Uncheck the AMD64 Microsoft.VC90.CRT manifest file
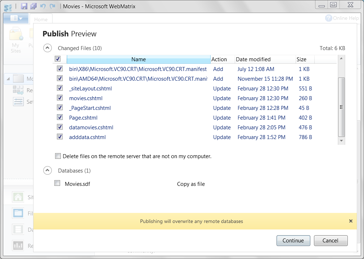 point(60,79)
